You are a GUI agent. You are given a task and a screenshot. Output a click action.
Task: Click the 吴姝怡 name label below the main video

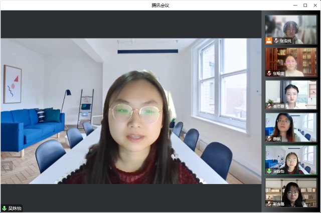coord(15,208)
